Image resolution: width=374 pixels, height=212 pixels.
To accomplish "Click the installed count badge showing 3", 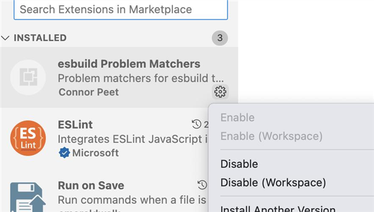I will (220, 38).
